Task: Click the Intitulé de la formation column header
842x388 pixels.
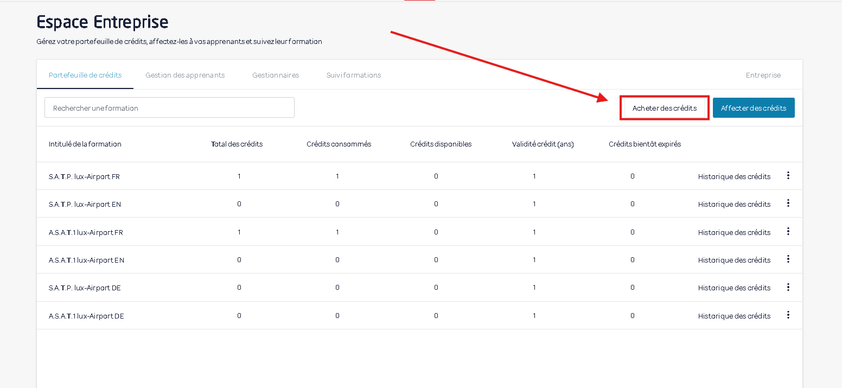Action: click(85, 144)
